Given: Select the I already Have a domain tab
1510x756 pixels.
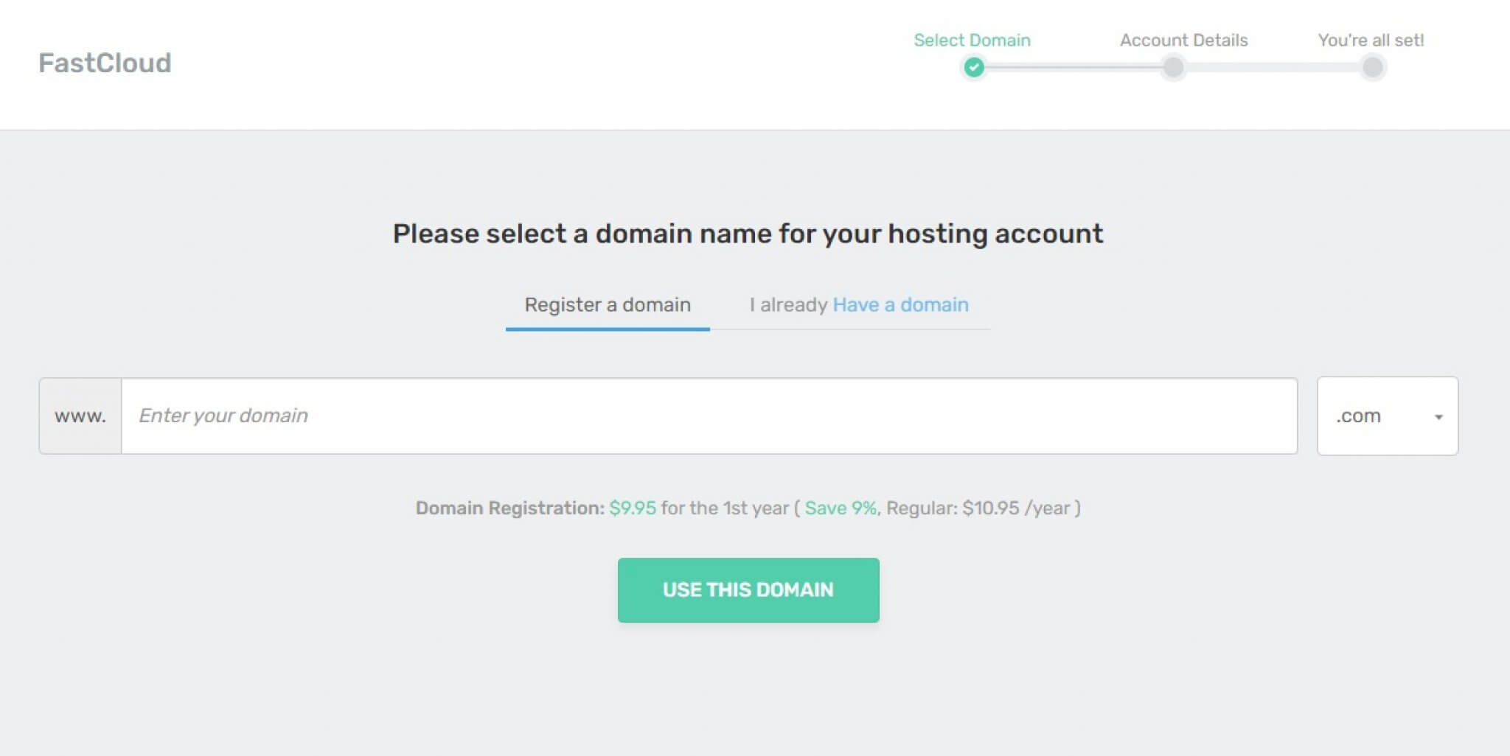Looking at the screenshot, I should 859,304.
